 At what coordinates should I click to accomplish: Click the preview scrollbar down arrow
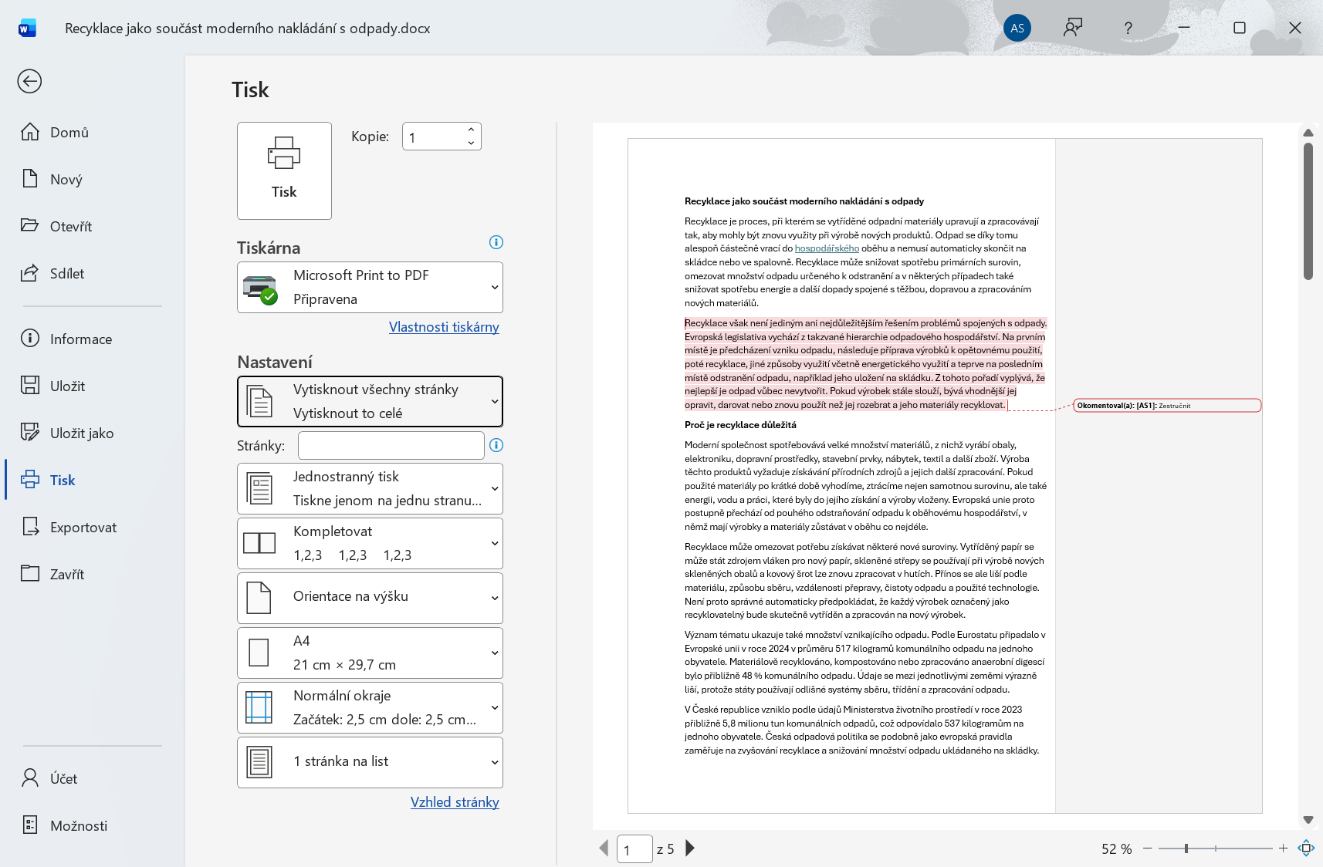pyautogui.click(x=1308, y=820)
